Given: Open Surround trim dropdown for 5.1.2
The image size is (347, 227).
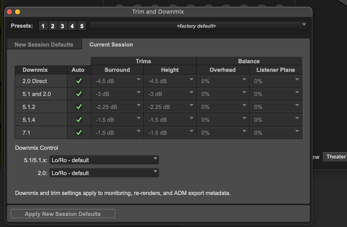Looking at the screenshot, I should click(x=117, y=107).
